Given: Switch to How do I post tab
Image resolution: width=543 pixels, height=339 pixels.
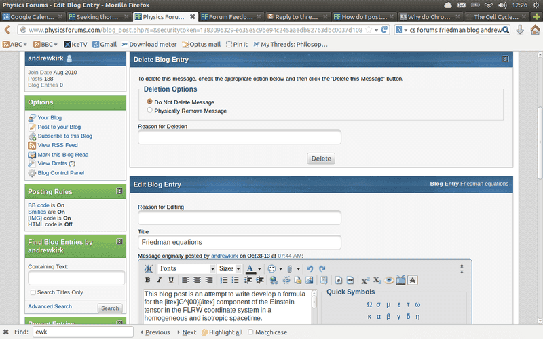Looking at the screenshot, I should (363, 16).
